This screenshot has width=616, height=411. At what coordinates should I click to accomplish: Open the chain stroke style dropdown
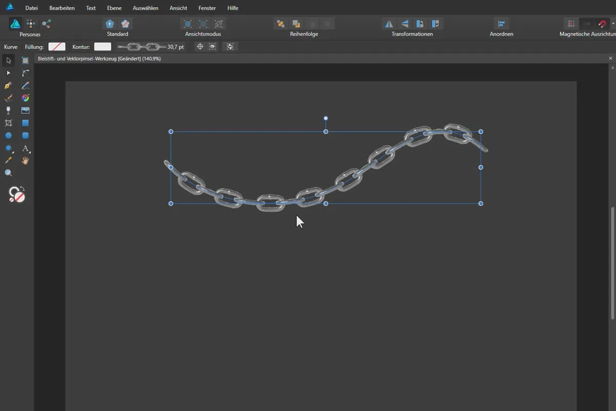tap(142, 47)
